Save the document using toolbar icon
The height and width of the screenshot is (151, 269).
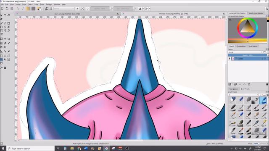point(12,8)
